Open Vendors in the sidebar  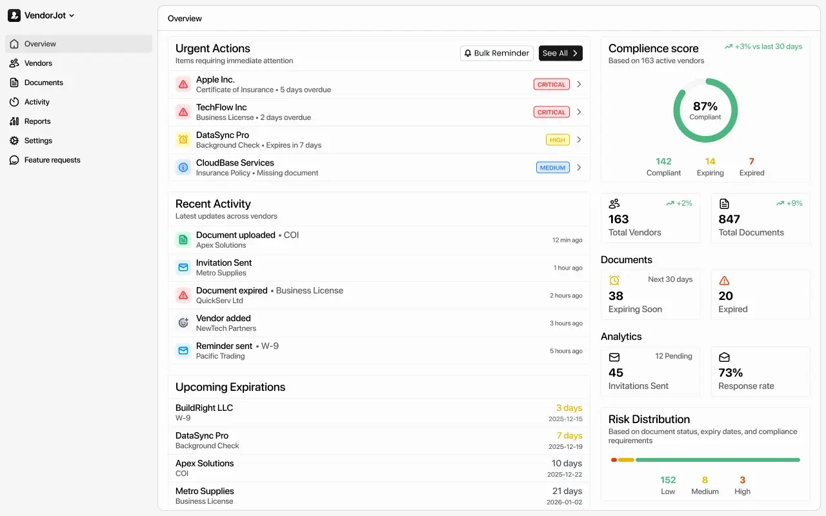(x=38, y=63)
